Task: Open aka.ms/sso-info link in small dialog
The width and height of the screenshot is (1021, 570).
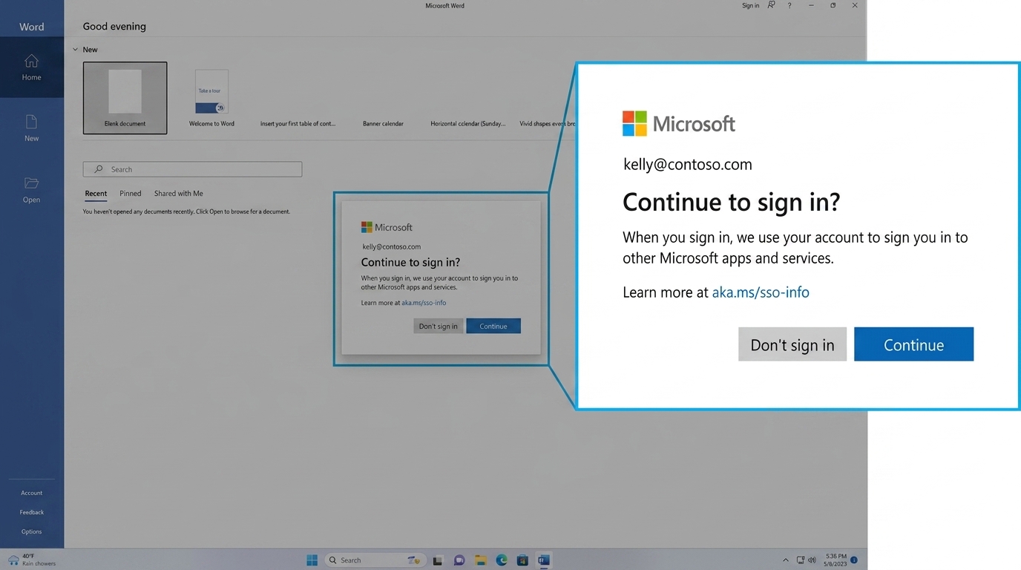Action: coord(424,303)
